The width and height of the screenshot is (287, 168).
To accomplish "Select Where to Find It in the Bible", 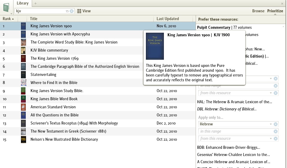I will pyautogui.click(x=54, y=82).
